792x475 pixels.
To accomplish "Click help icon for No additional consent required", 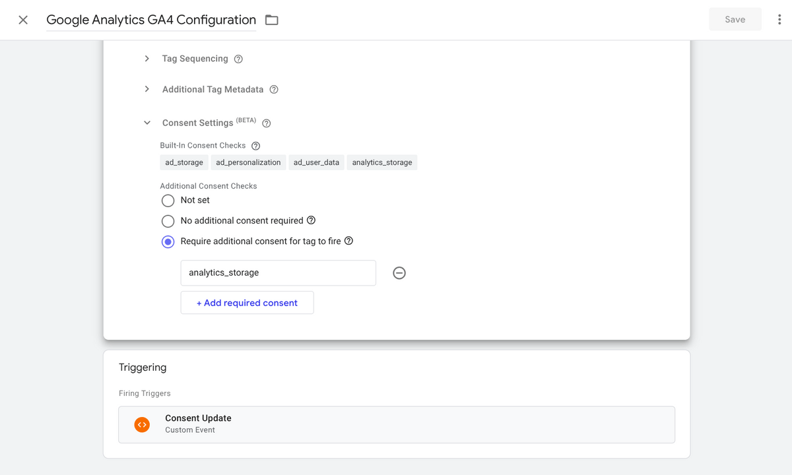I will (310, 220).
